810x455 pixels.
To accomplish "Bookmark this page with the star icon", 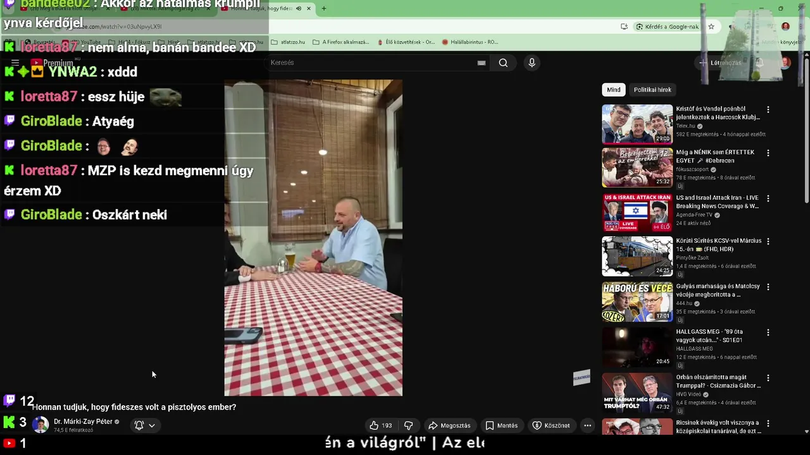I will tap(711, 27).
